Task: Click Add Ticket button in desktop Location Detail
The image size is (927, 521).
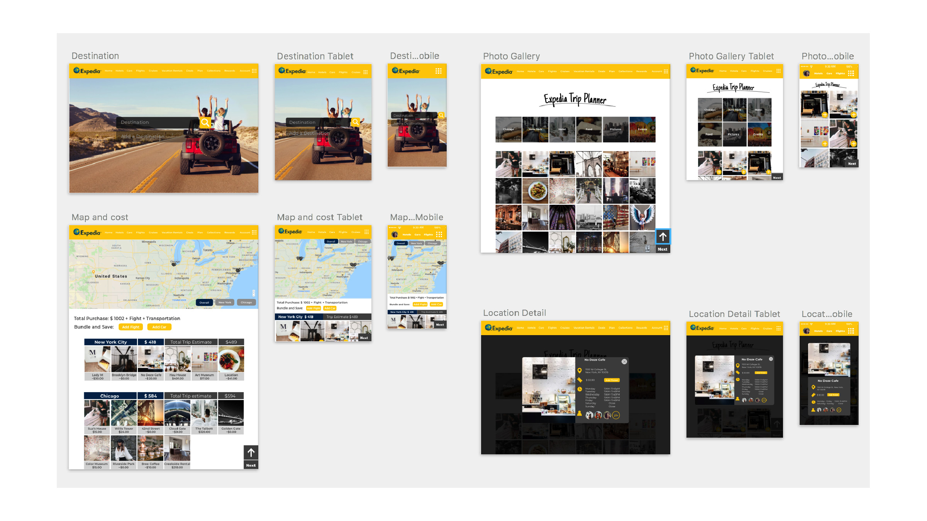Action: pyautogui.click(x=612, y=380)
